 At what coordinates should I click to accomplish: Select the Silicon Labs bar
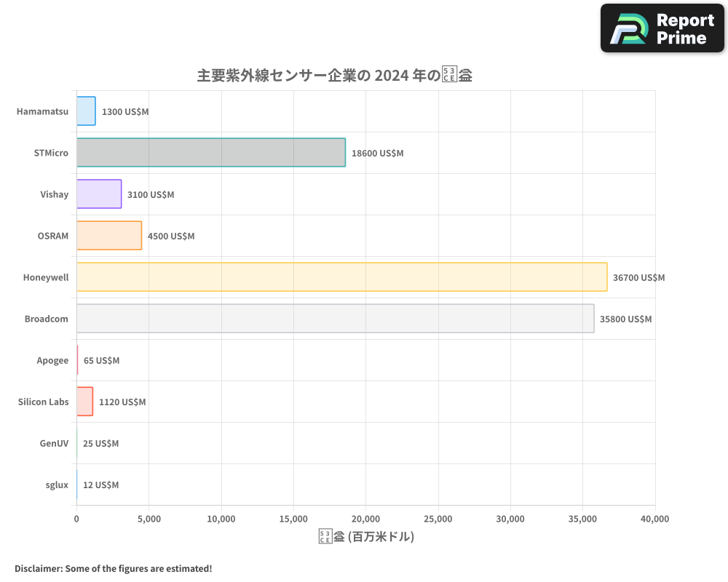point(84,402)
